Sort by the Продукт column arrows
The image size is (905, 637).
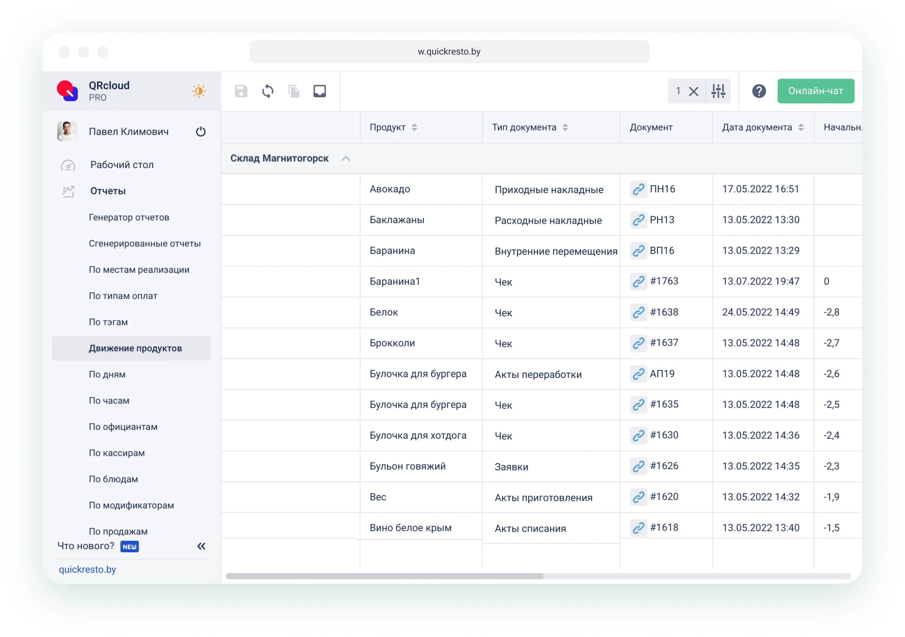(x=414, y=127)
